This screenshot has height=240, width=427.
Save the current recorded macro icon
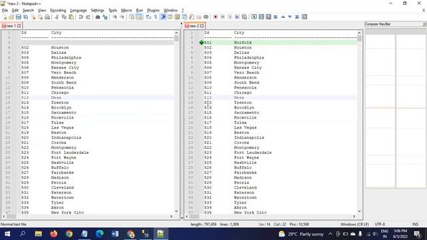[x=244, y=17]
